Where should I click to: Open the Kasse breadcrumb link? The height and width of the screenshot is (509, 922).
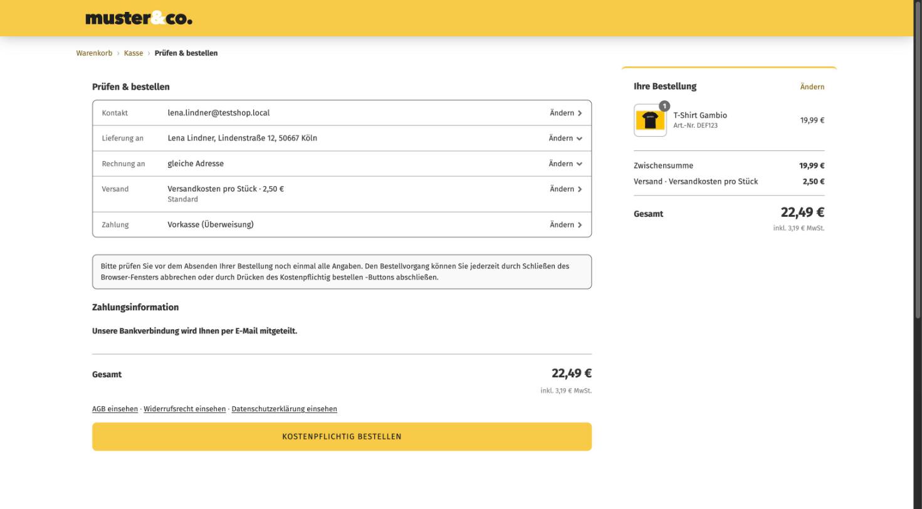point(134,53)
